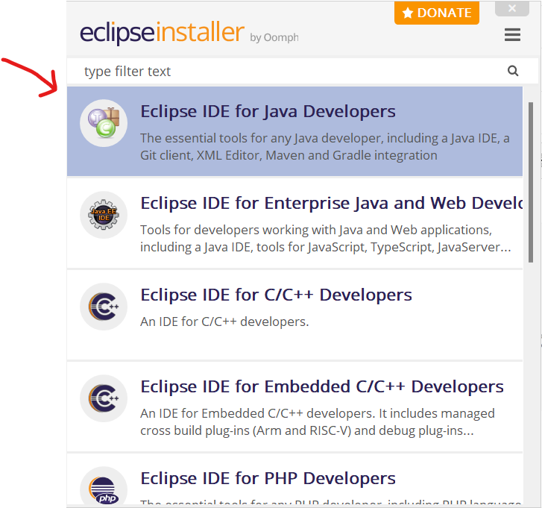Click description 'An IDE for Embedded C/C++ developers'
This screenshot has height=508, width=542.
[x=318, y=422]
